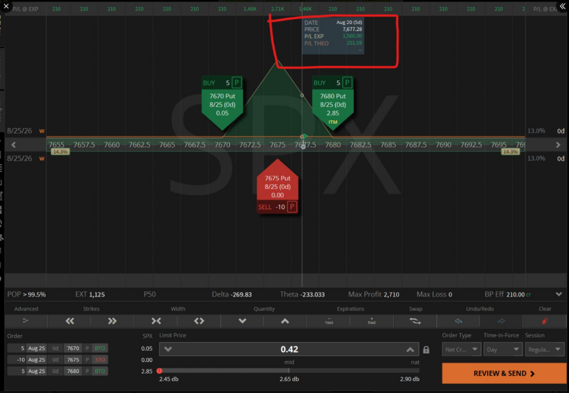
Task: Raise the limit price with the up chevron
Action: 410,349
